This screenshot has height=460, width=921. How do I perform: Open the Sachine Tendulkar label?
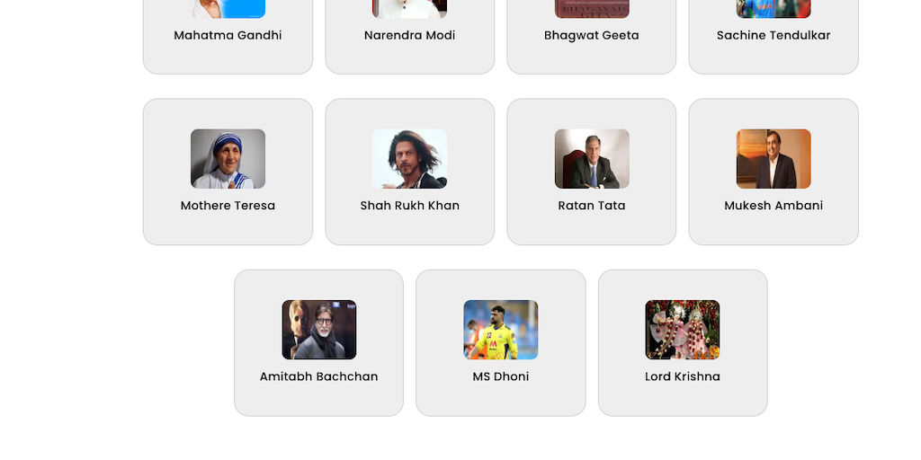pyautogui.click(x=773, y=35)
